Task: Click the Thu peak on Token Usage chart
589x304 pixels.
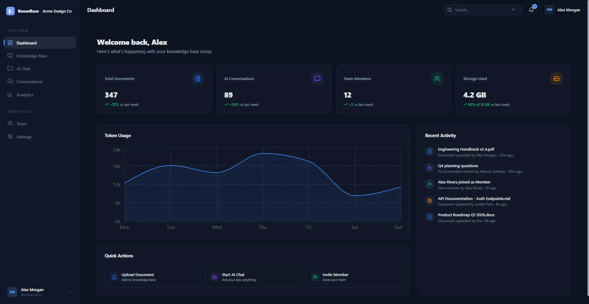Action: pyautogui.click(x=263, y=153)
